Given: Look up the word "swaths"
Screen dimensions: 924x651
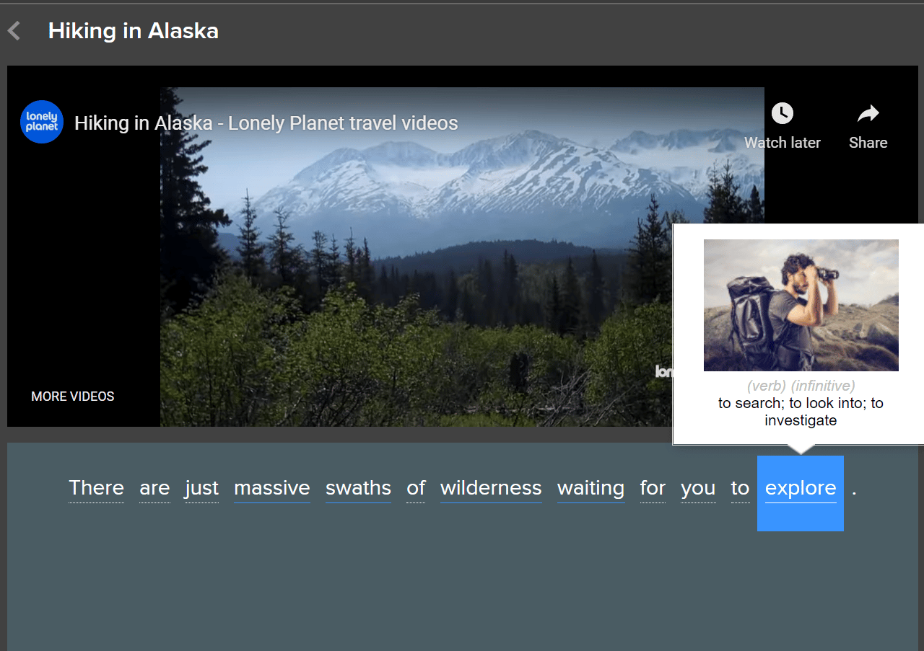Looking at the screenshot, I should point(358,488).
